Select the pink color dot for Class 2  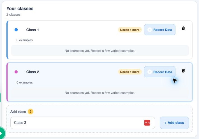pyautogui.click(x=16, y=72)
